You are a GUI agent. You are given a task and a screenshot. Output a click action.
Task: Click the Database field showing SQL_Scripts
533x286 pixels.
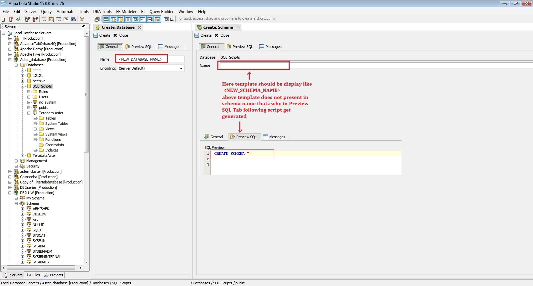[376, 57]
